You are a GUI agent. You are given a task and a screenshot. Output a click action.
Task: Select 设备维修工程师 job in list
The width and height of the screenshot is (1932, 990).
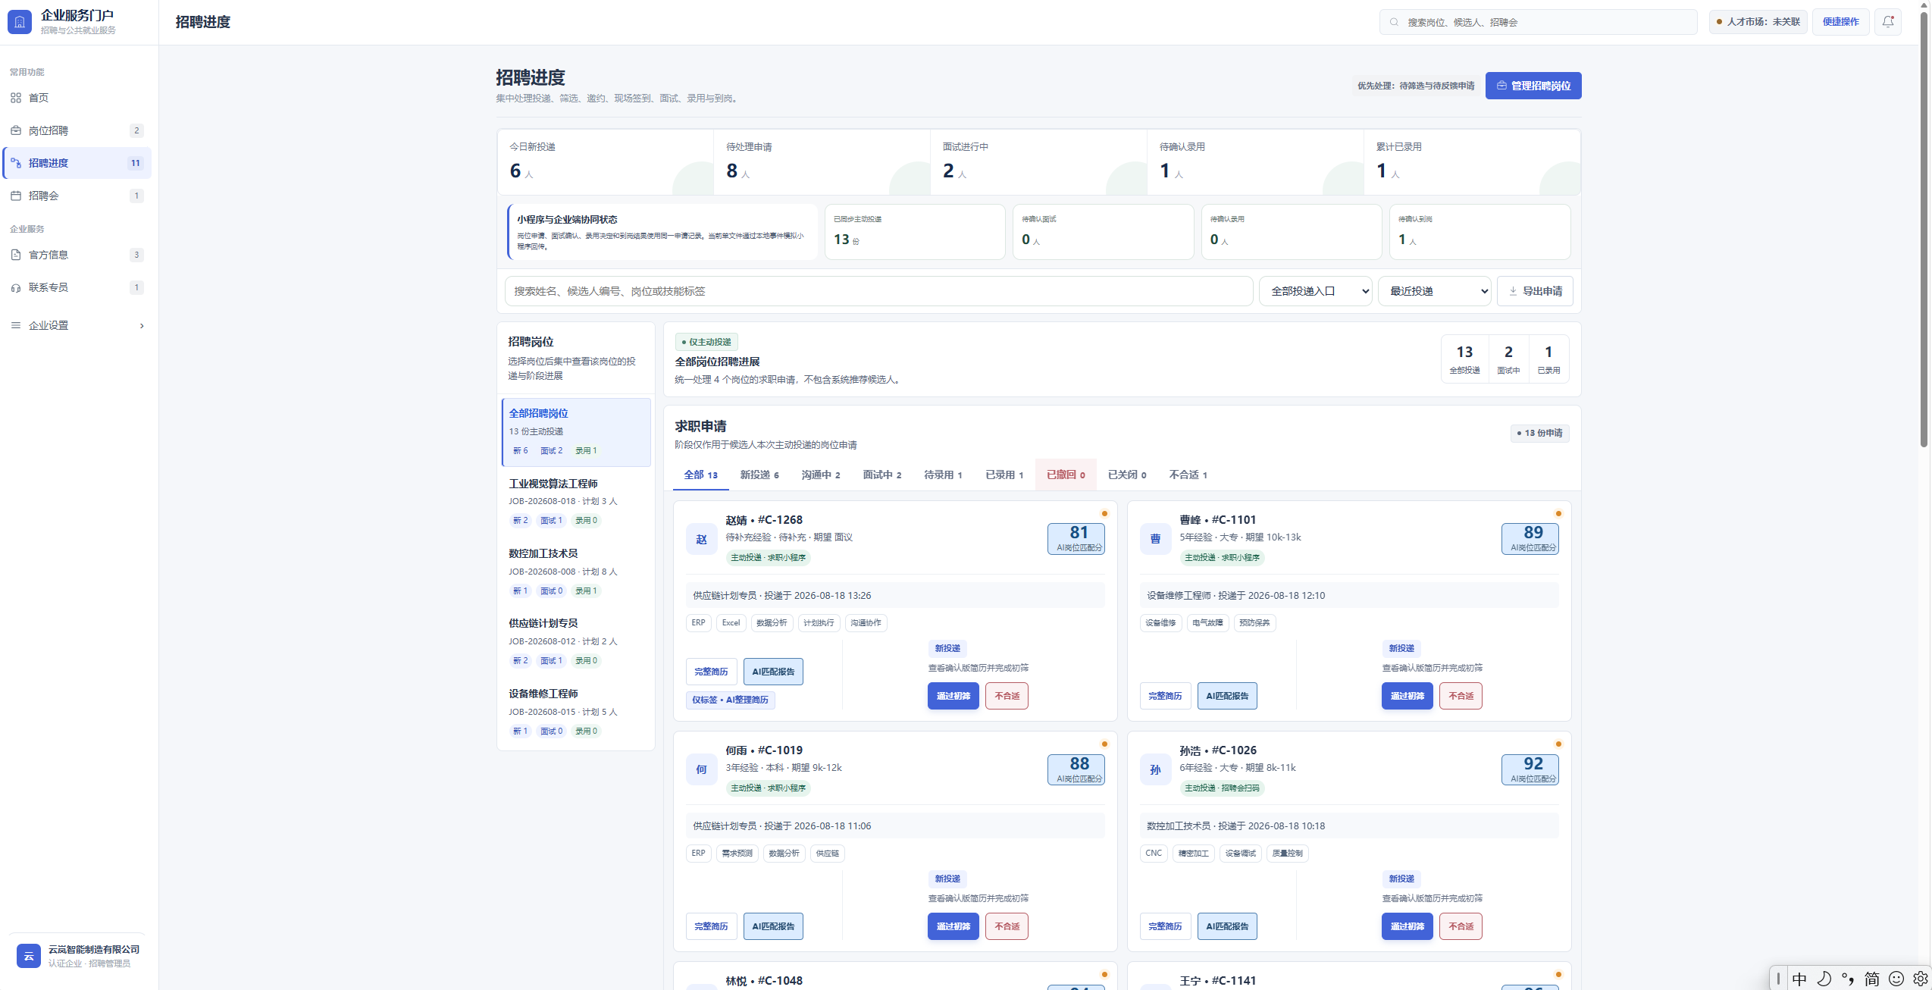(576, 712)
